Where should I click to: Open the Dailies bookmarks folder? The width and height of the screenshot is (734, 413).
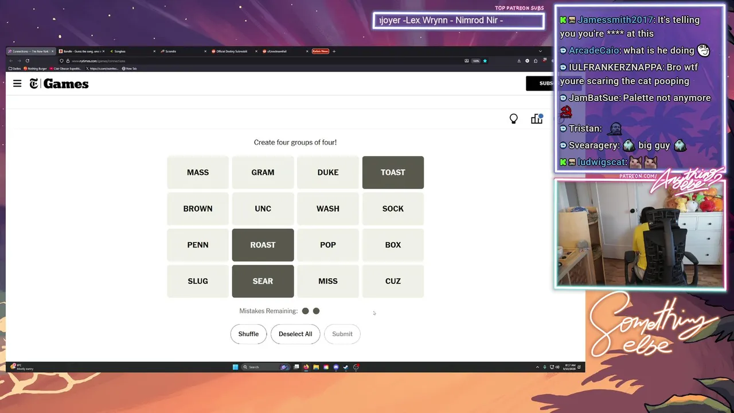(x=15, y=68)
